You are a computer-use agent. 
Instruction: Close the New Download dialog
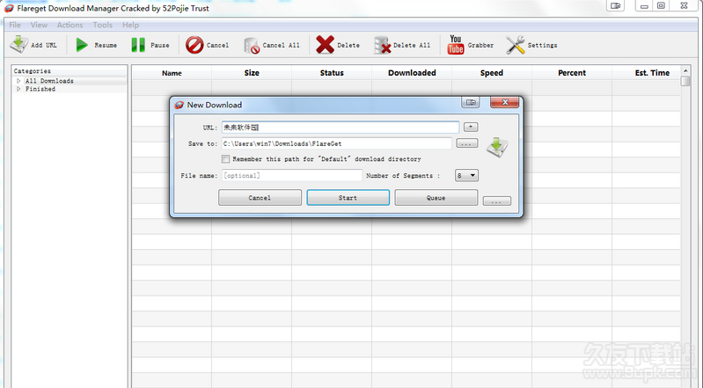coord(505,103)
